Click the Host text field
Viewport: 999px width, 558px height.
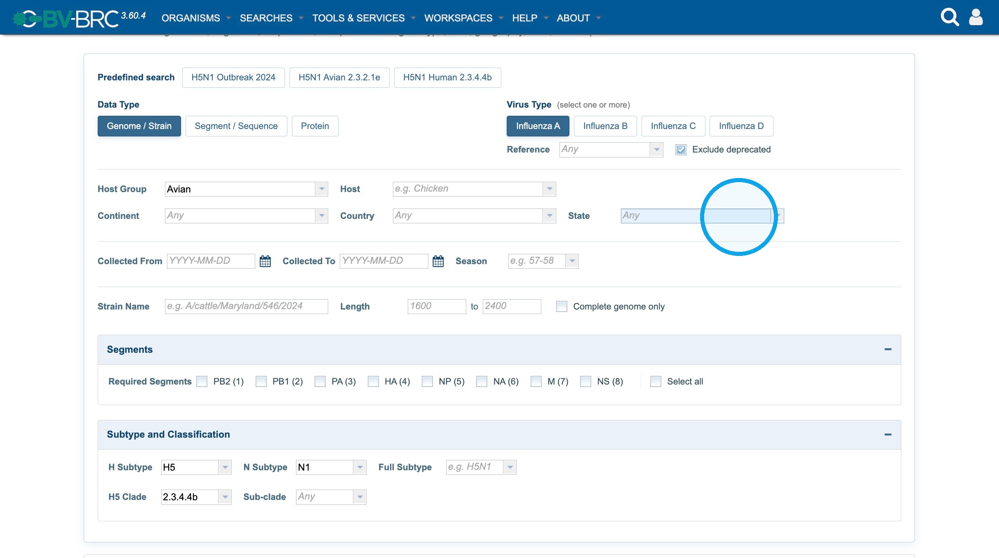pyautogui.click(x=468, y=189)
